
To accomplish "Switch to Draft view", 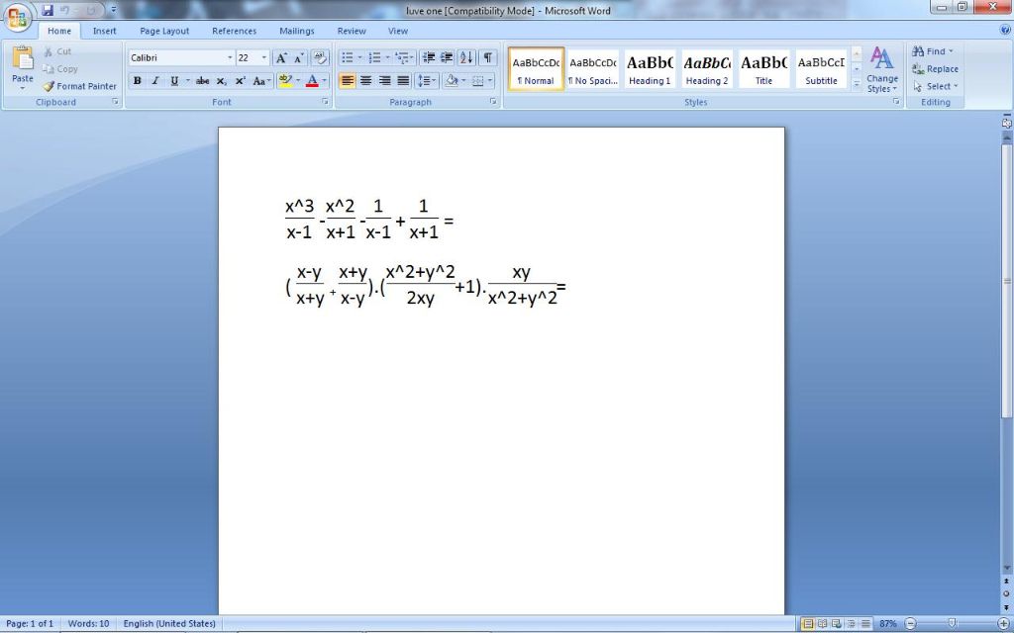I will pyautogui.click(x=865, y=623).
